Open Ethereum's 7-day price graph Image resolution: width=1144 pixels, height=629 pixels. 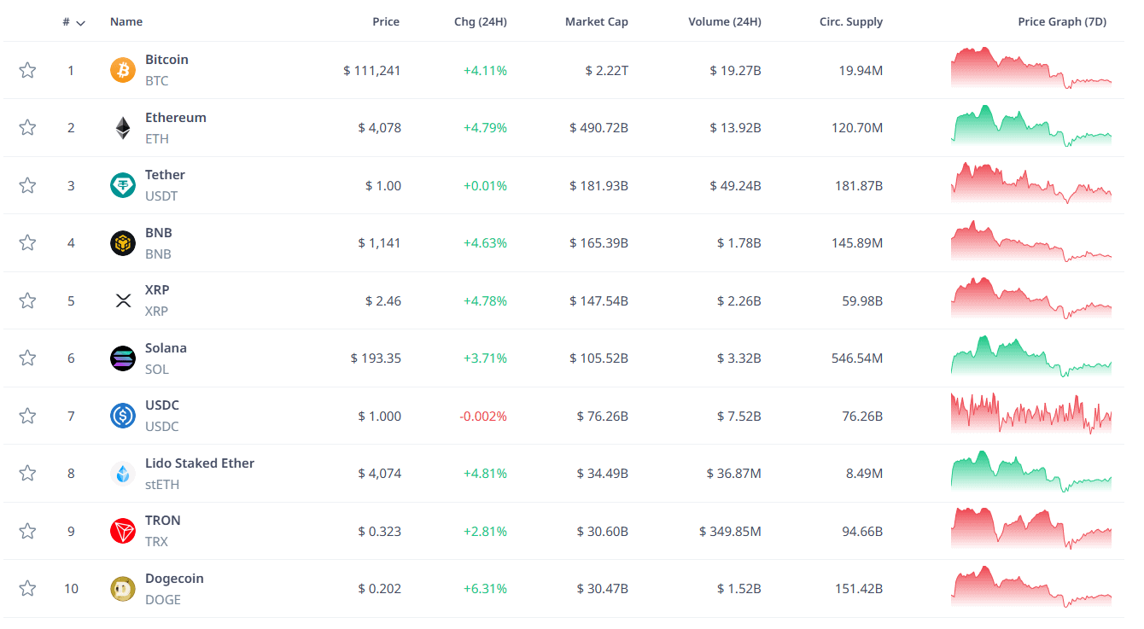[1031, 126]
